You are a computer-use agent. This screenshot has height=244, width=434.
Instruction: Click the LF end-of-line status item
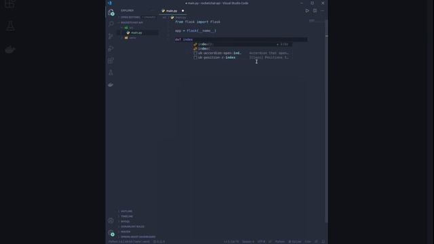270,241
